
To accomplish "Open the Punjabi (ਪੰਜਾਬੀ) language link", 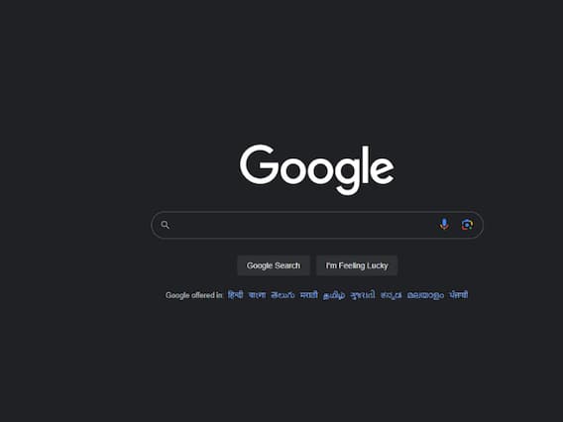I will tap(459, 295).
